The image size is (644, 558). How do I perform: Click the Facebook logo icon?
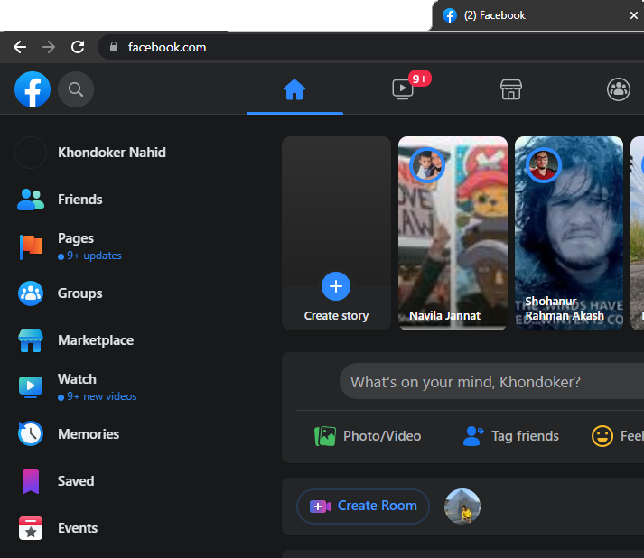click(x=33, y=89)
